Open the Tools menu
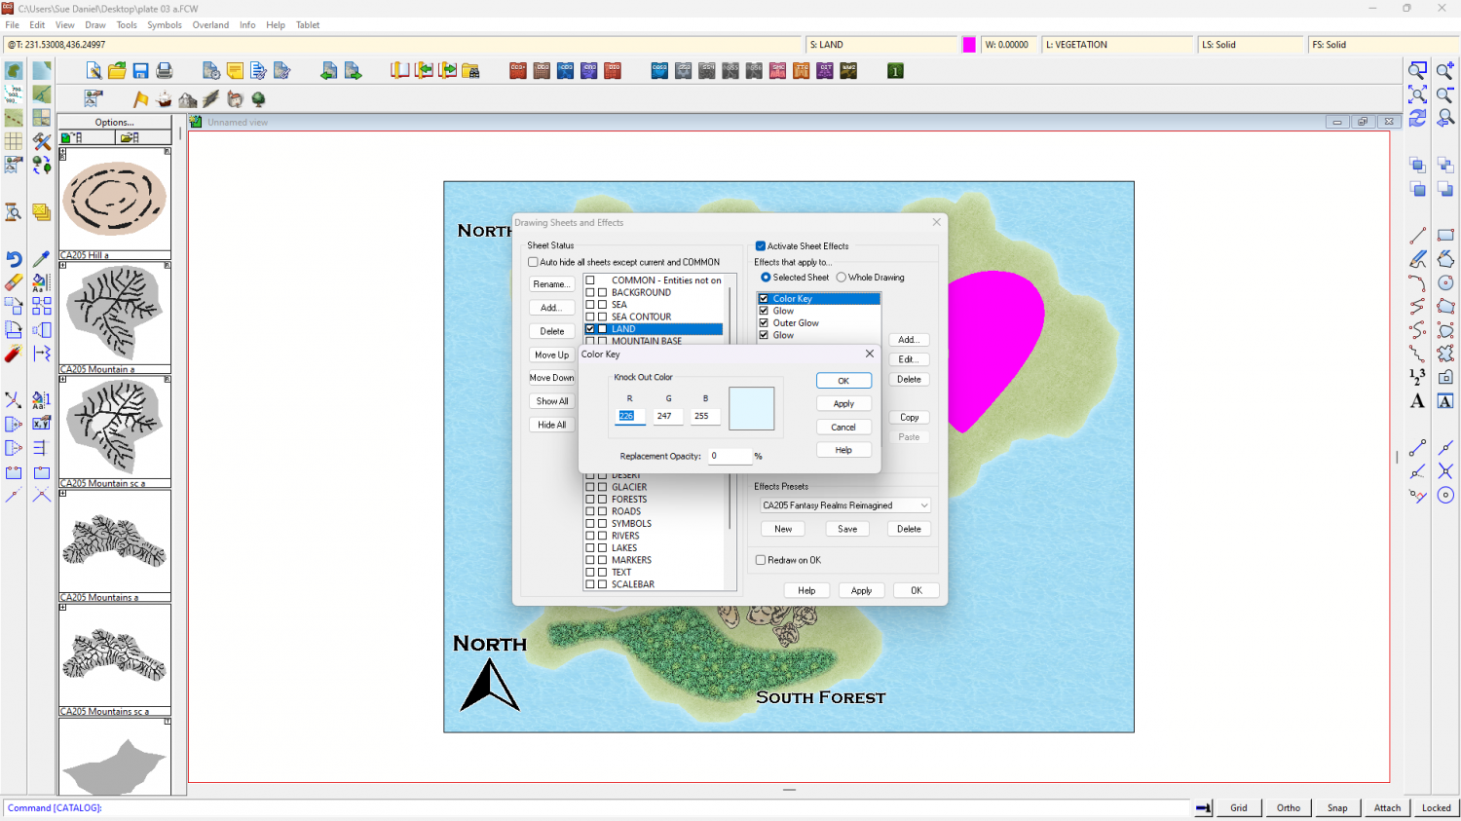Screen dimensions: 1461x821 pyautogui.click(x=127, y=25)
